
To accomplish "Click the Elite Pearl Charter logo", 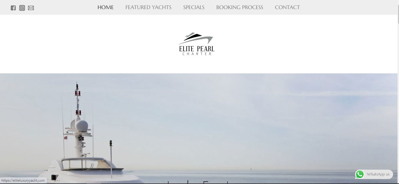I will [x=197, y=44].
